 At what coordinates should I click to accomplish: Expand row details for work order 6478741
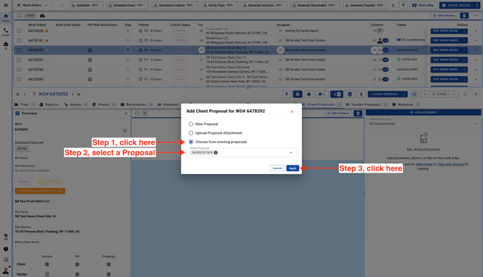tap(476, 40)
